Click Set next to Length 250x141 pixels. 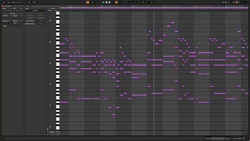[x=21, y=16]
